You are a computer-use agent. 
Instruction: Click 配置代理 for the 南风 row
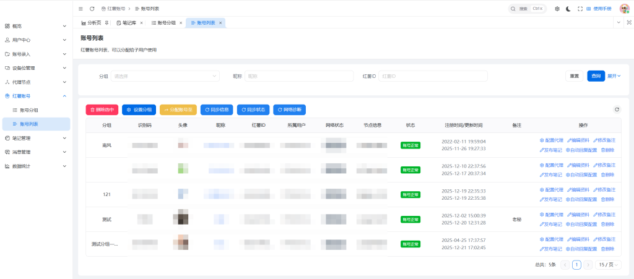click(x=551, y=140)
